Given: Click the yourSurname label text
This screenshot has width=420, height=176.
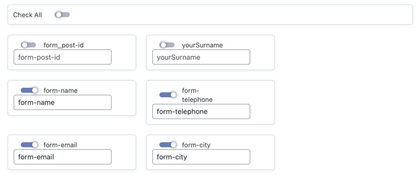Looking at the screenshot, I should (202, 45).
